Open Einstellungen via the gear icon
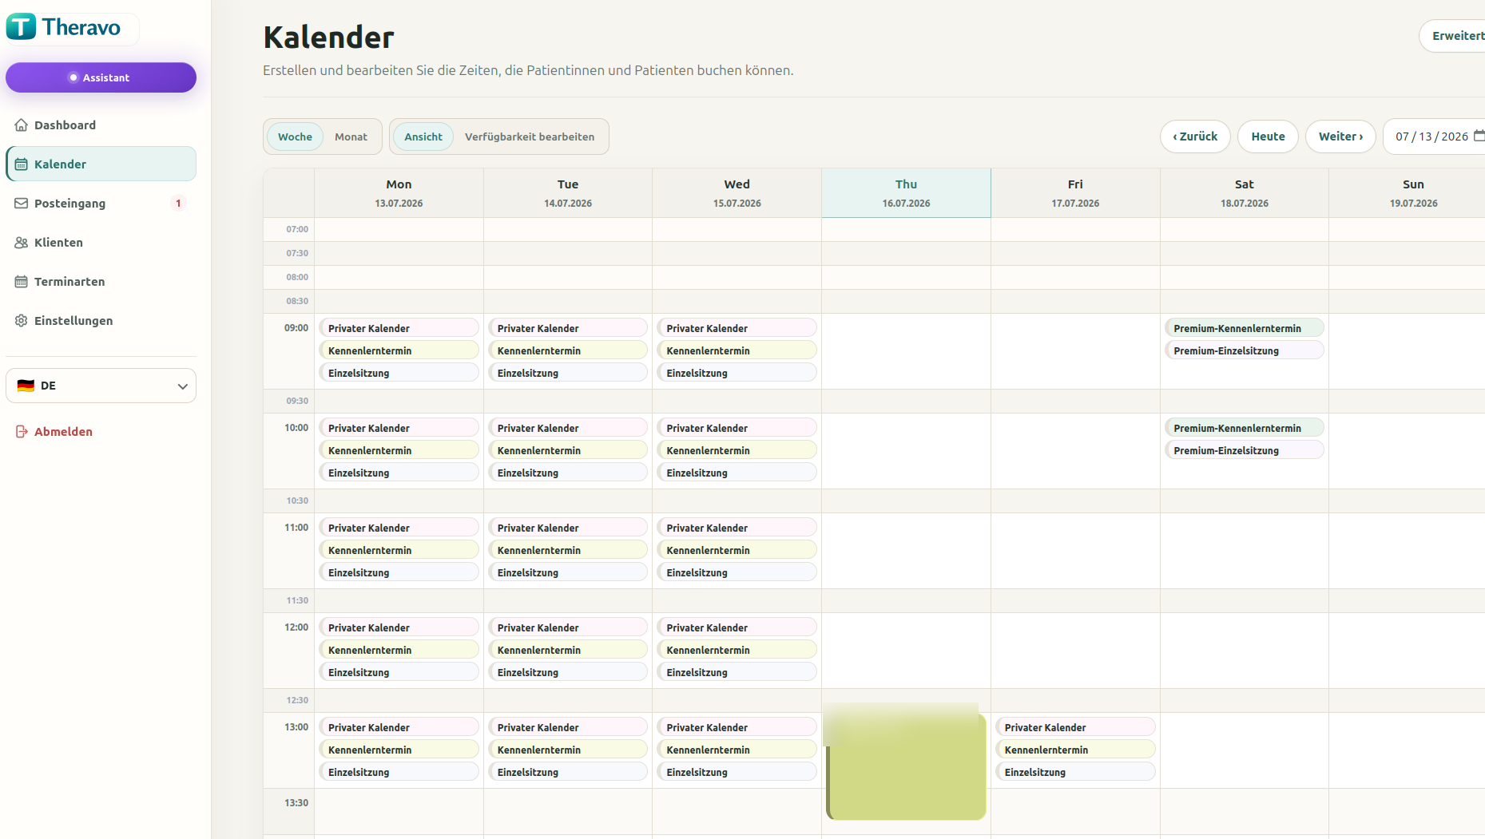This screenshot has height=839, width=1485. tap(22, 321)
